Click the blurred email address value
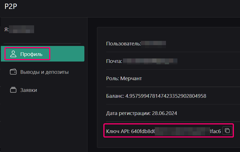The height and width of the screenshot is (152, 240). [150, 61]
